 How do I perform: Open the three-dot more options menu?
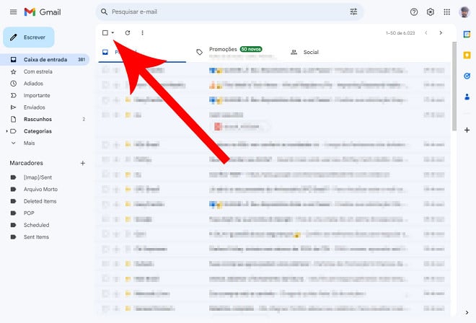142,32
